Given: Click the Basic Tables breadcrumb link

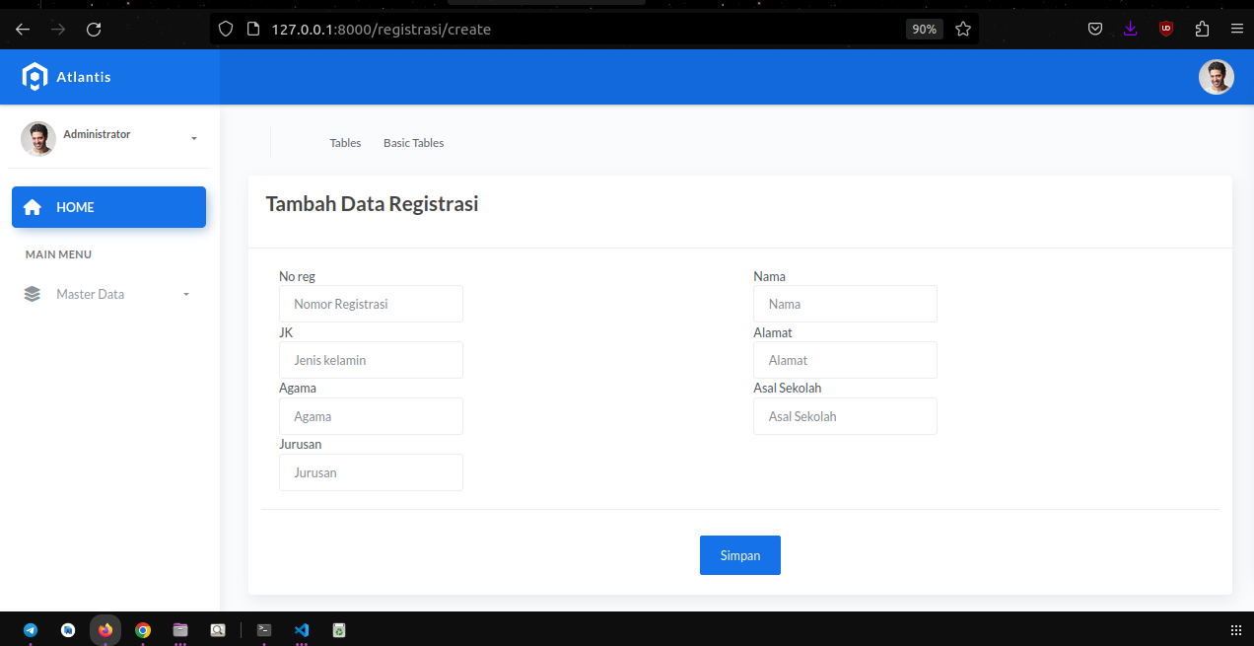Looking at the screenshot, I should point(414,143).
